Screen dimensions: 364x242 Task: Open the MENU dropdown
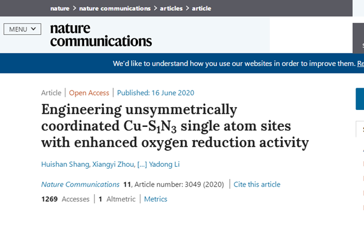[22, 29]
